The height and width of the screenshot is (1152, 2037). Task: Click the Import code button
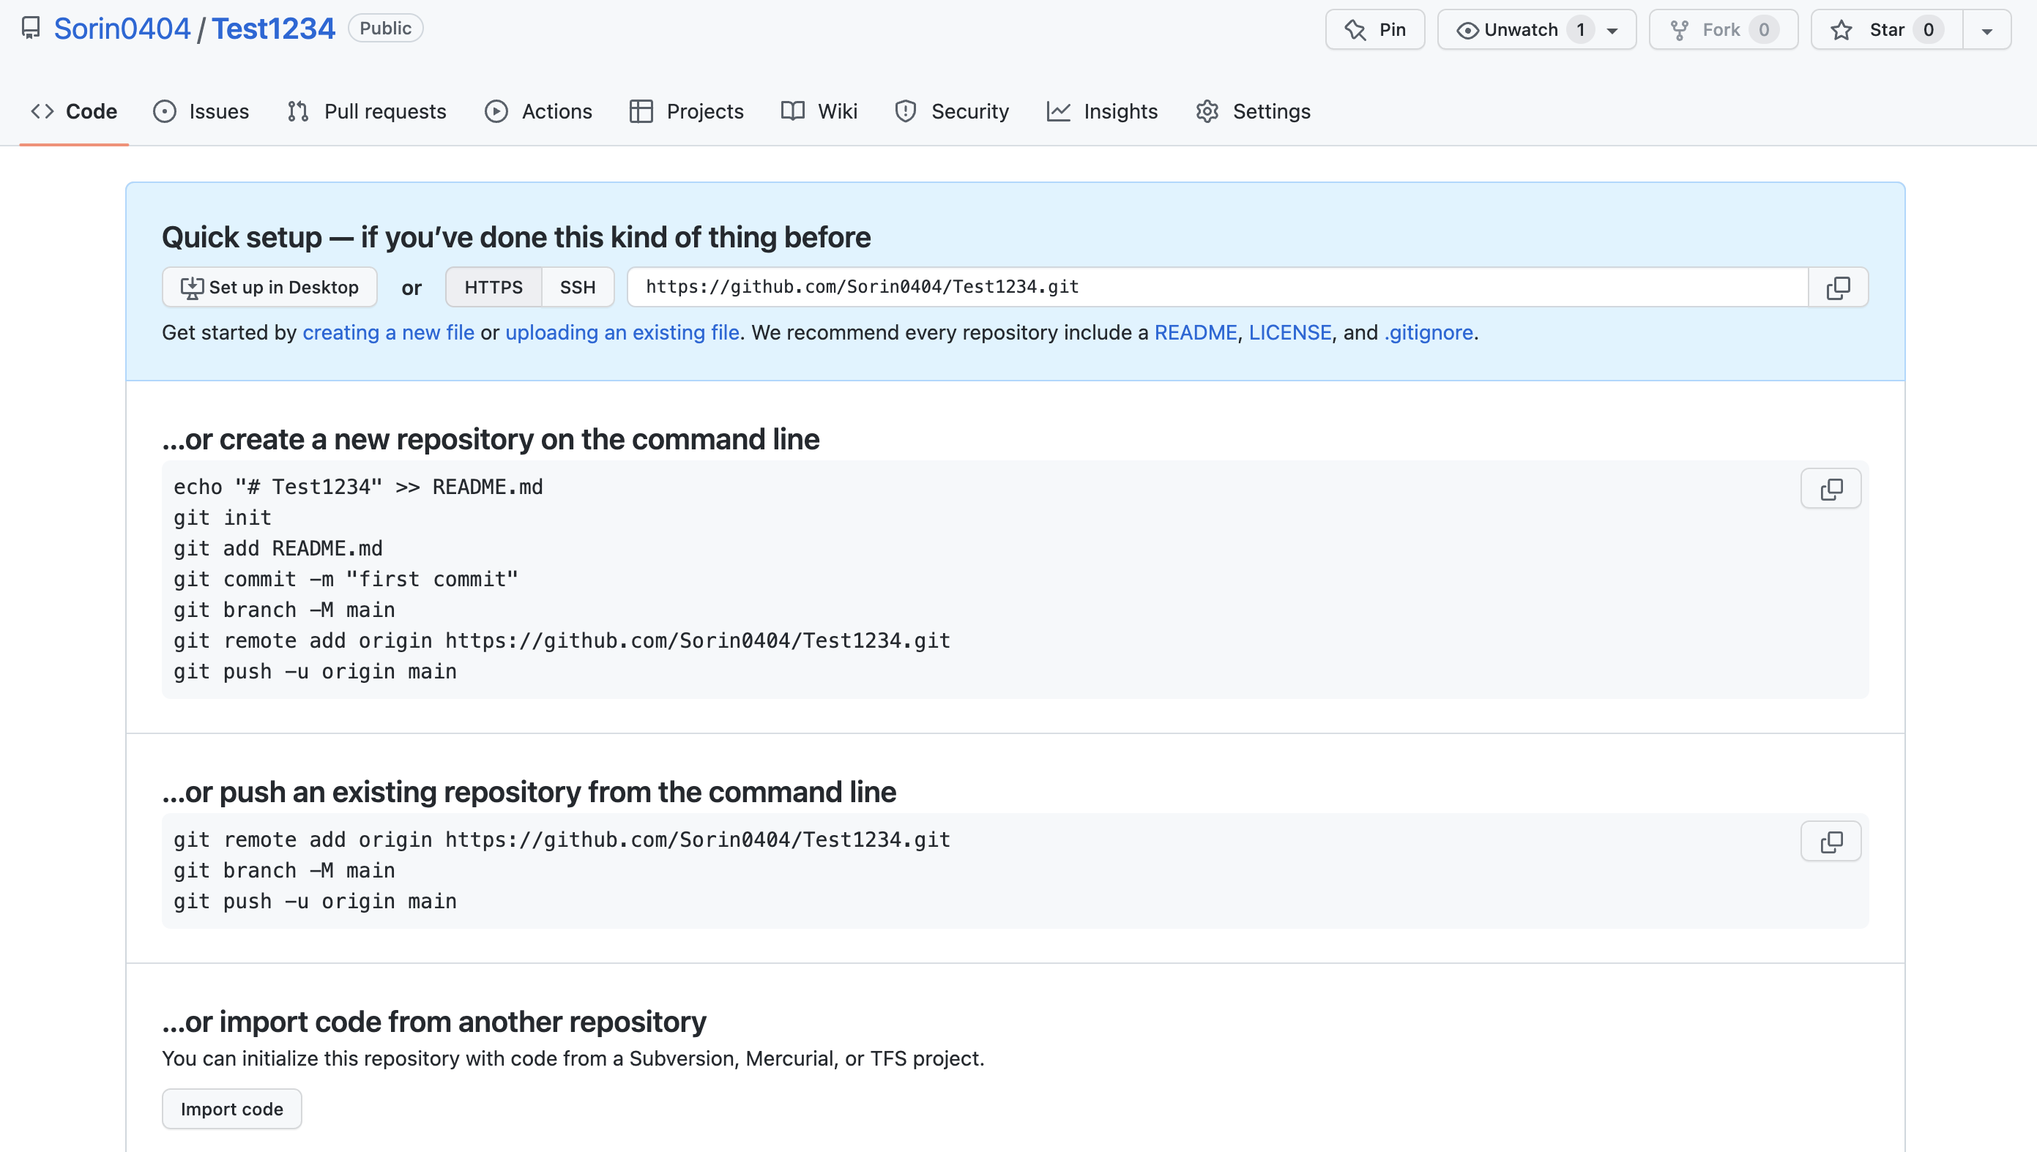[232, 1109]
